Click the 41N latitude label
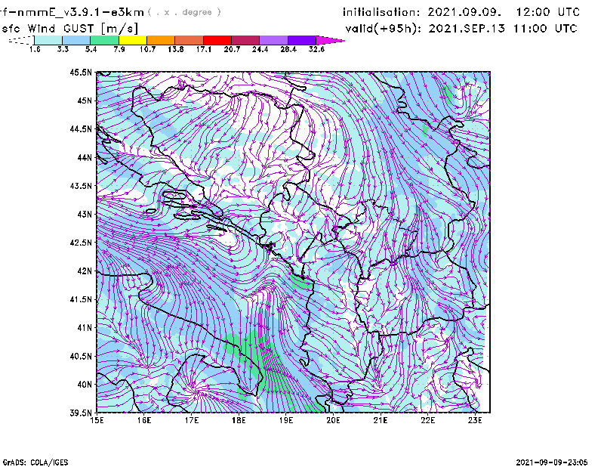This screenshot has width=604, height=467. 85,328
